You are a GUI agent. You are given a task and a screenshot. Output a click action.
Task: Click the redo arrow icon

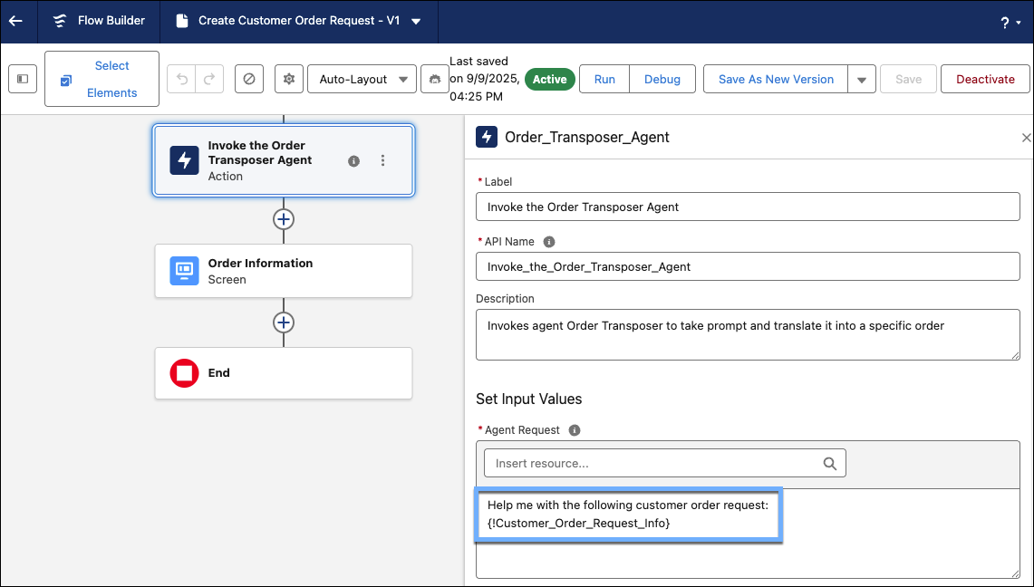click(209, 79)
